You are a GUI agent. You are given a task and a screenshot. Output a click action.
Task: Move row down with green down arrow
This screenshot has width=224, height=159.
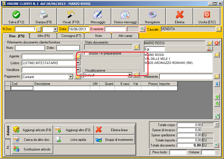217,104
